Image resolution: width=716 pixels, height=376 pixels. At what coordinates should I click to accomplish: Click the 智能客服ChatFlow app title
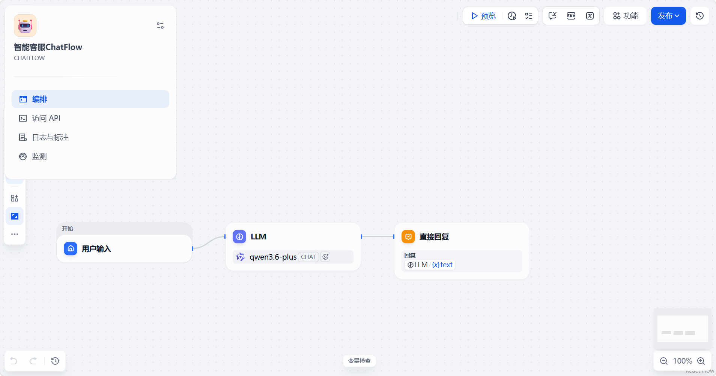pyautogui.click(x=48, y=47)
